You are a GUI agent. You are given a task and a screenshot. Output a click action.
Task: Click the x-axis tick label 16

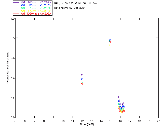(120, 121)
